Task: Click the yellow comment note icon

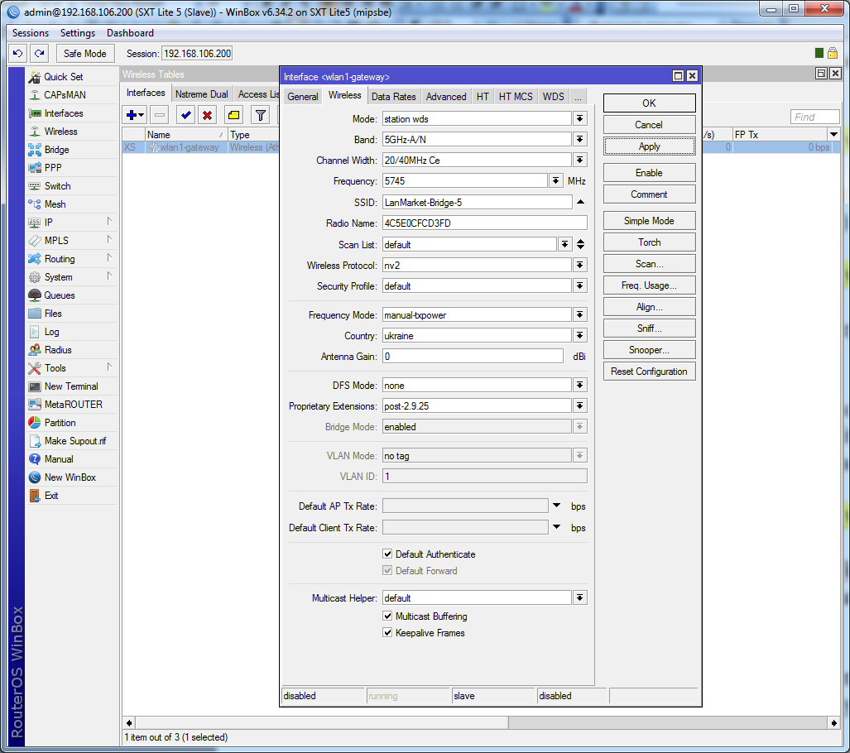Action: tap(233, 115)
